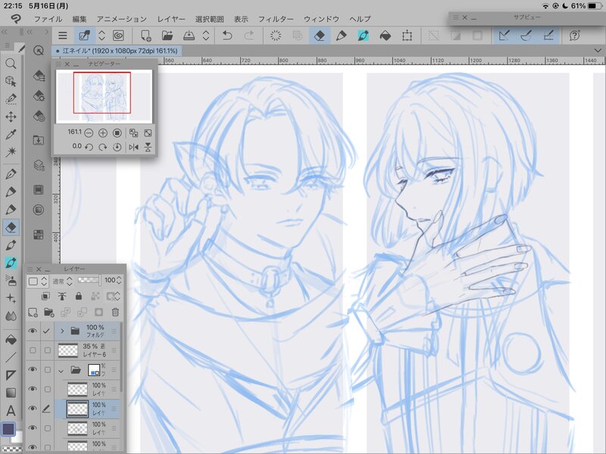
Task: Click Fill bucket icon in command bar
Action: point(385,36)
